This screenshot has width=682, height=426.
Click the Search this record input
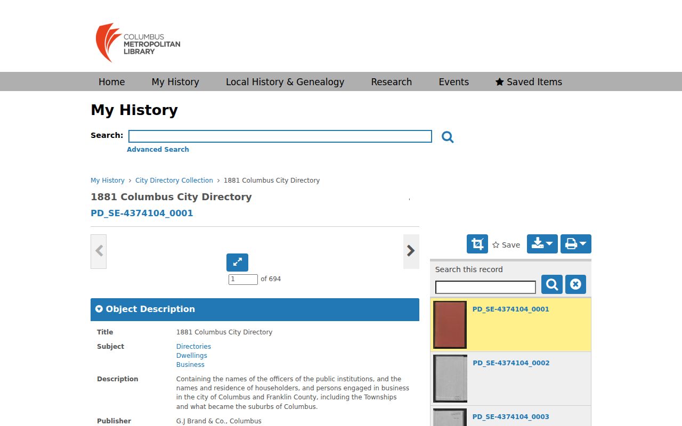[x=485, y=288]
